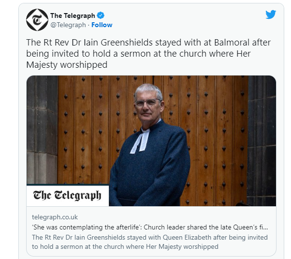Click the grey stone pillar left of door
Image resolution: width=291 pixels, height=259 pixels.
pos(42,130)
